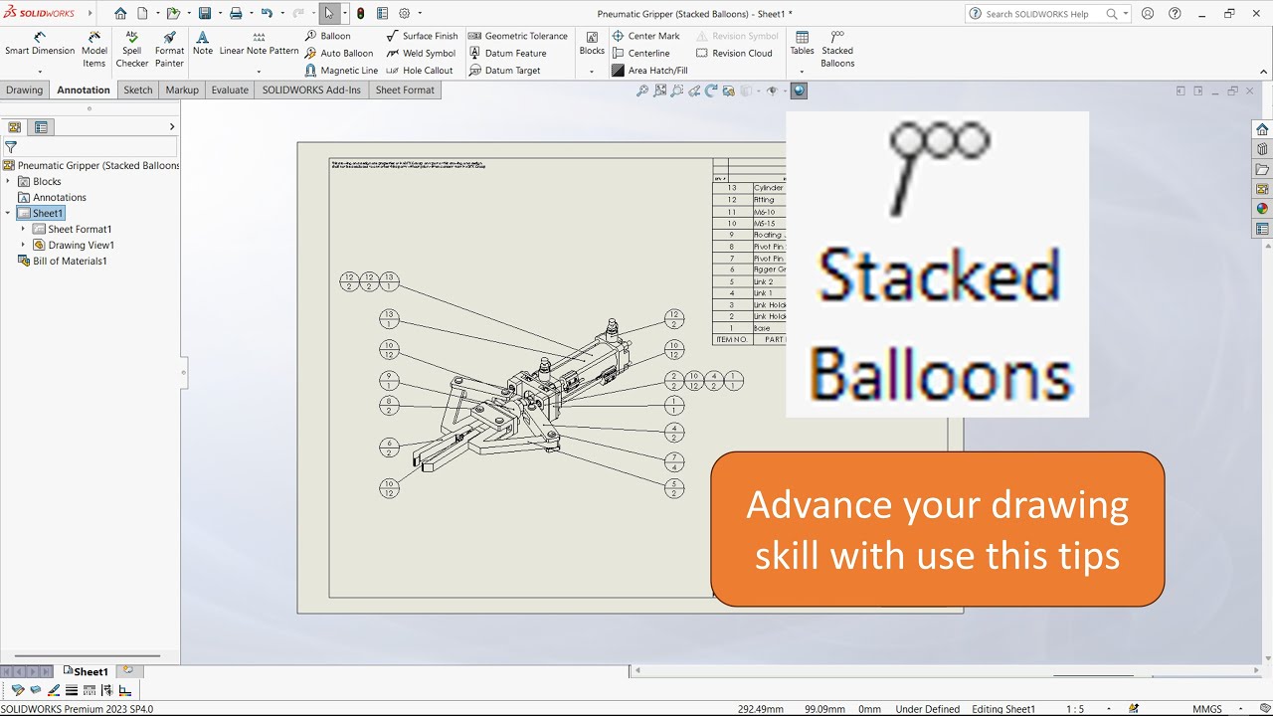Save the drawing with Save icon
Viewport: 1273px width, 716px height.
pyautogui.click(x=204, y=14)
